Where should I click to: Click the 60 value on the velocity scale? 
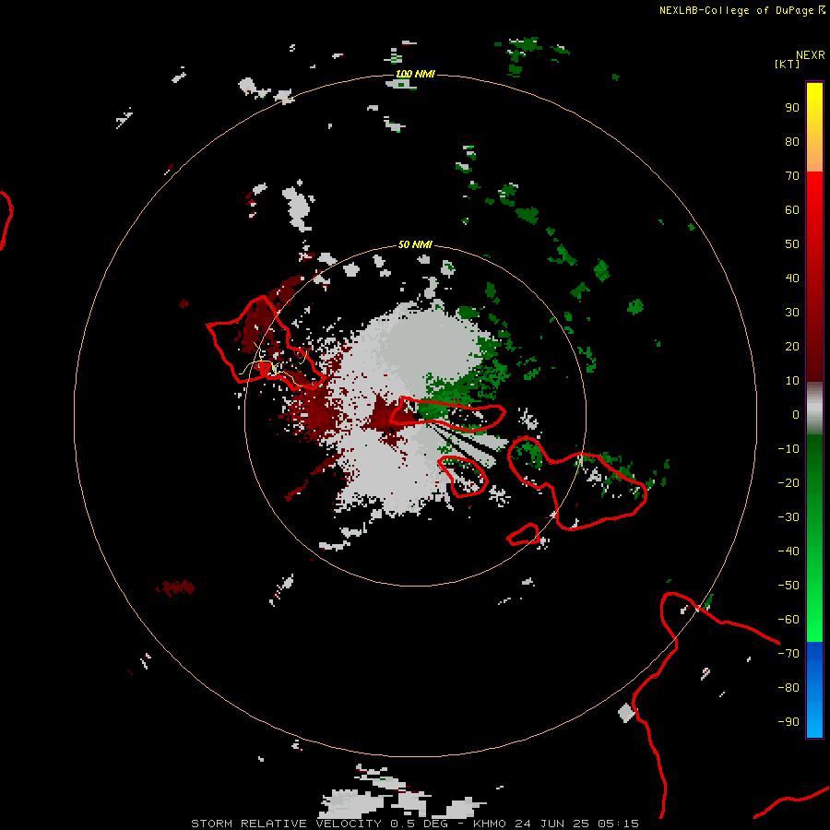tap(792, 209)
